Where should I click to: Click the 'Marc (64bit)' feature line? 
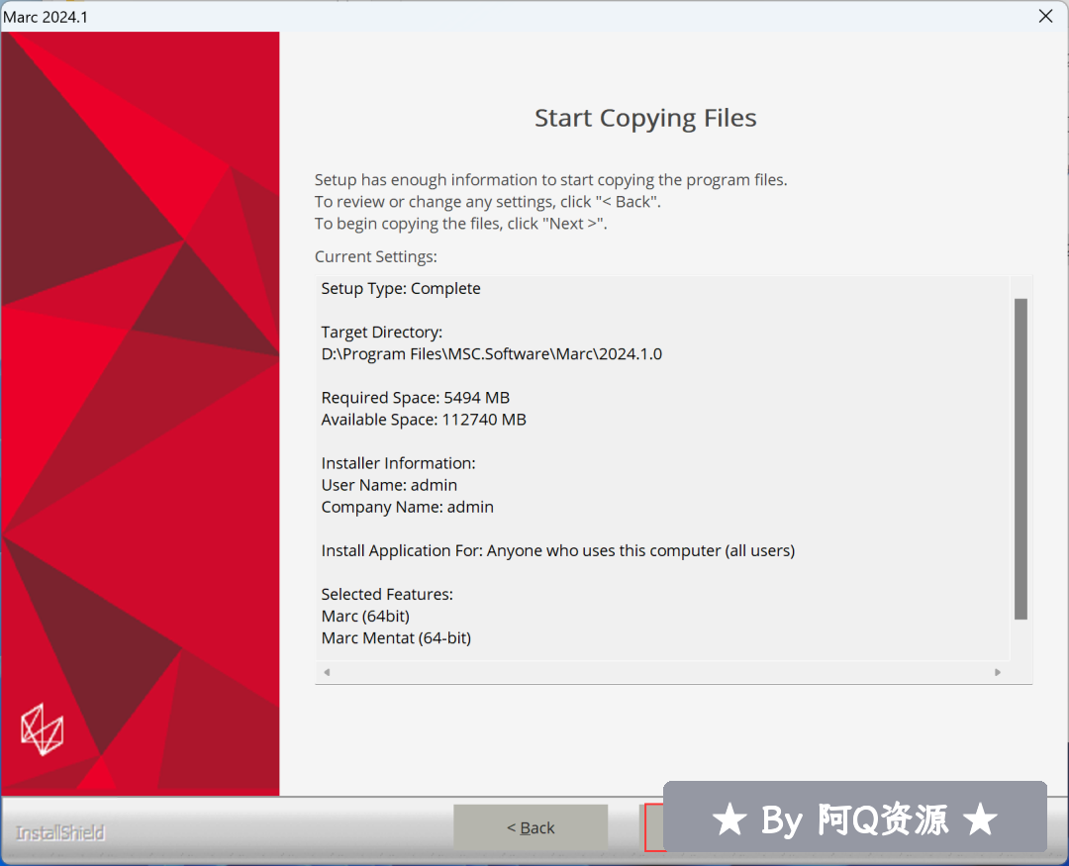(365, 616)
